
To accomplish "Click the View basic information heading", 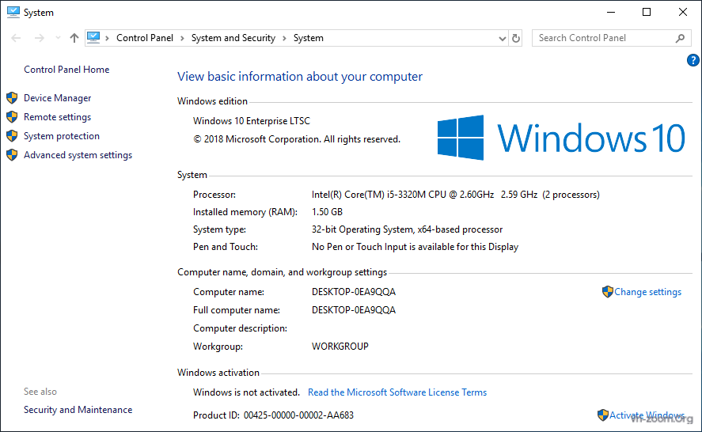I will (x=300, y=77).
